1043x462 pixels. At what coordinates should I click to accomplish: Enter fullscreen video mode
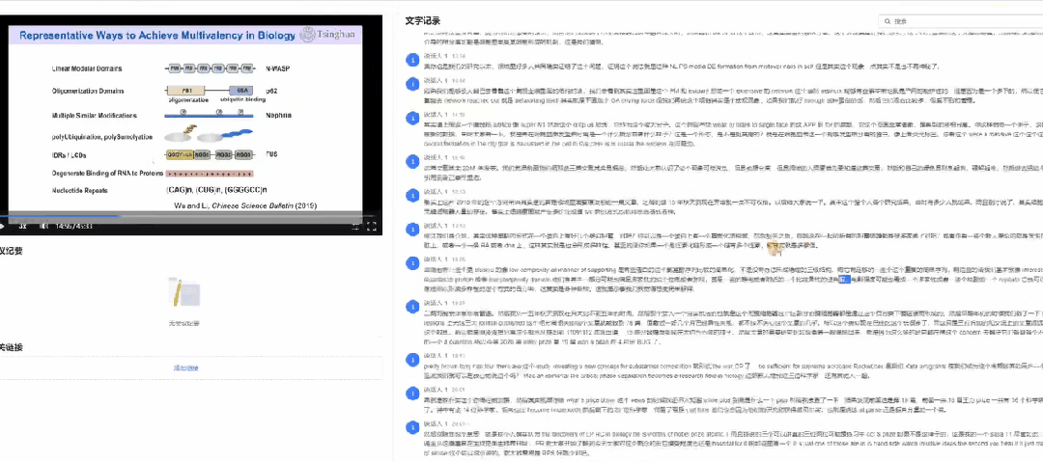click(x=372, y=226)
